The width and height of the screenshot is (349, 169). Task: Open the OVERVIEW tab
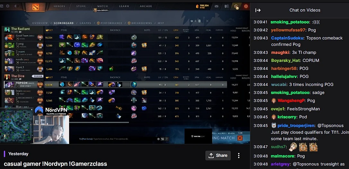[40, 23]
